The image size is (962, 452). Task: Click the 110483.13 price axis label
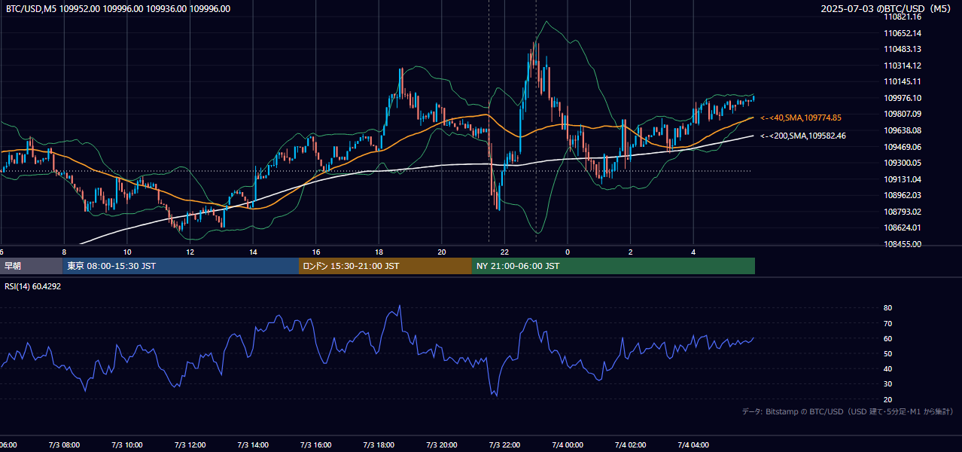pos(903,49)
